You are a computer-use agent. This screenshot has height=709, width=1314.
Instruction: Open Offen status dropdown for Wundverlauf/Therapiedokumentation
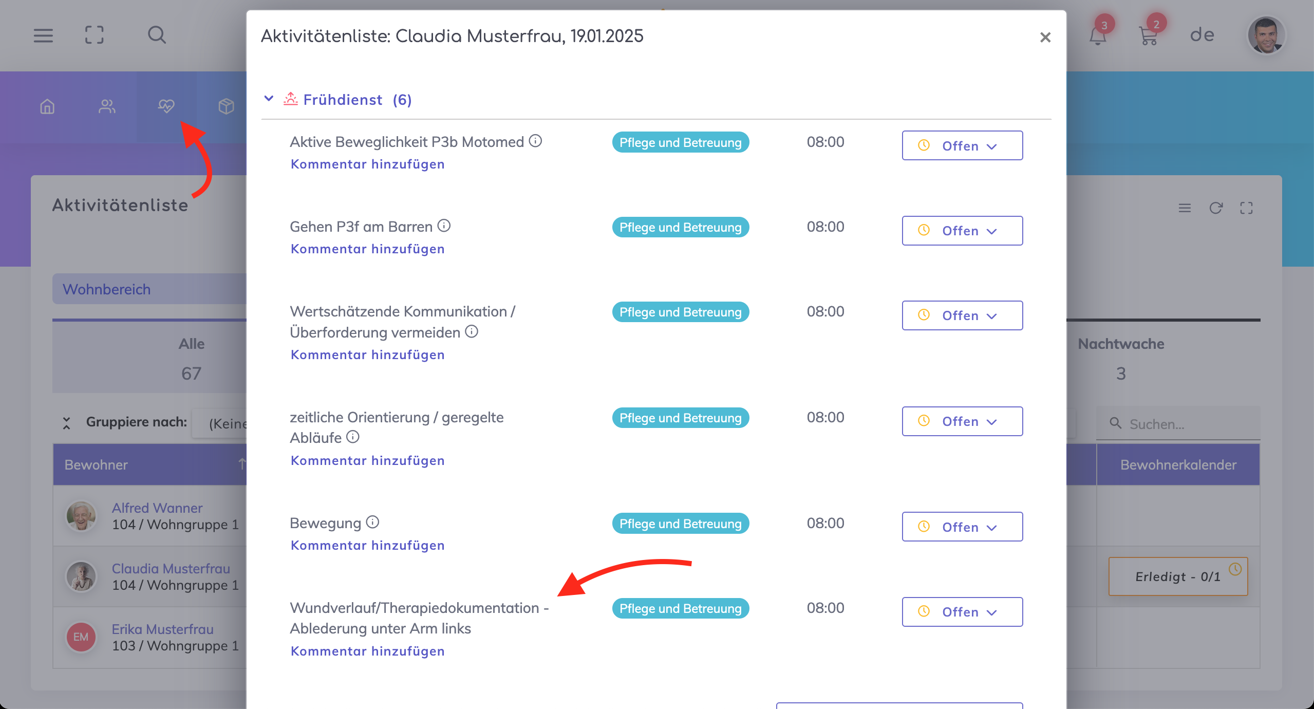(962, 612)
